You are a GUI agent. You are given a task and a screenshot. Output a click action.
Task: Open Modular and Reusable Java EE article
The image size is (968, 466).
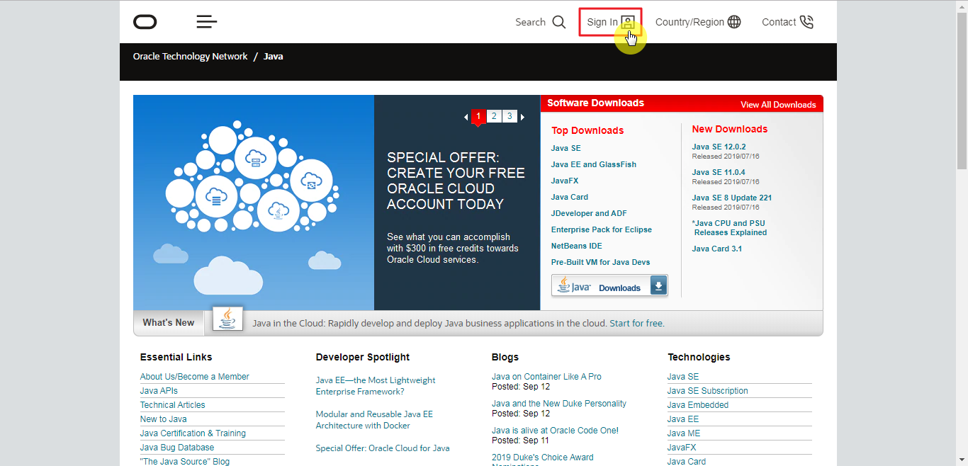pos(374,420)
